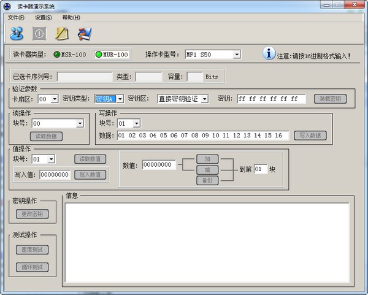Click the app logo in title bar

(7, 6)
